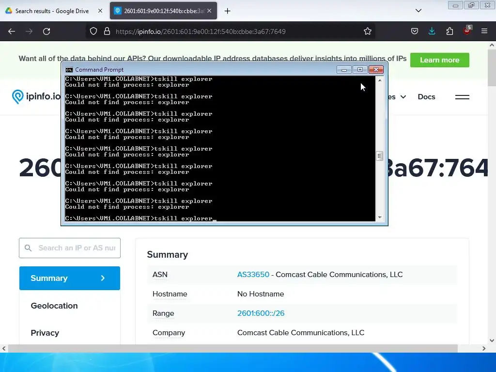Click the Command Prompt scroll up arrow
The height and width of the screenshot is (372, 496).
[380, 80]
